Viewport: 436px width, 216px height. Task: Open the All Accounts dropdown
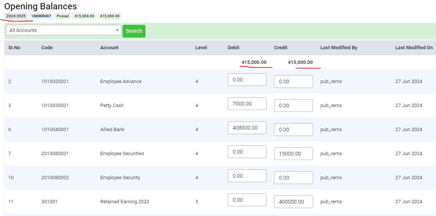63,30
